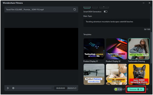
Task: Click the reset icon beside the video filename
Action: point(74,10)
